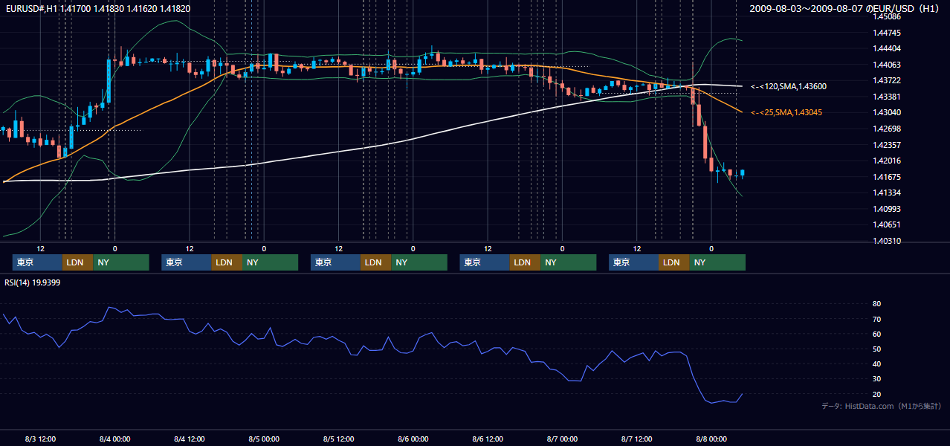Click price axis label 1.42698

[x=887, y=129]
